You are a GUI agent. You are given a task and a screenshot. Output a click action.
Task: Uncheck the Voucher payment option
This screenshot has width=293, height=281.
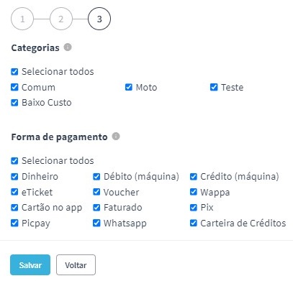click(96, 192)
